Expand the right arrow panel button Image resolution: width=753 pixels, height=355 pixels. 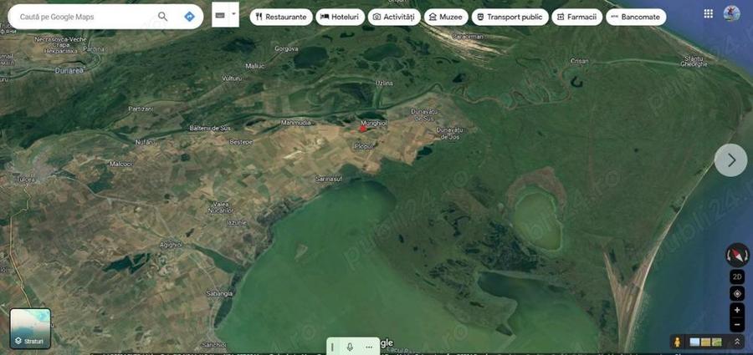[x=731, y=160]
